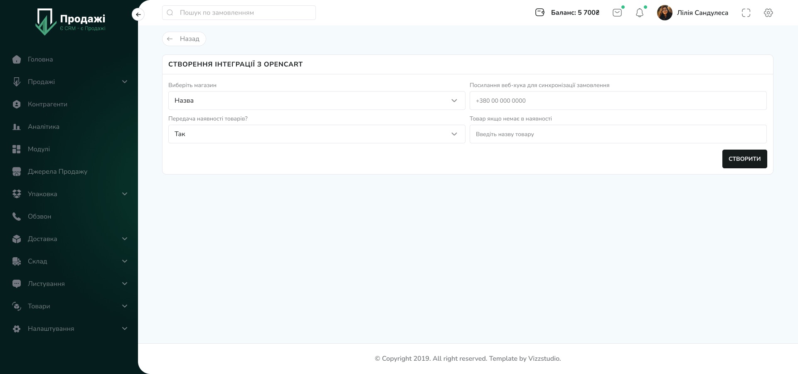Open Аналітика menu item
This screenshot has height=374, width=798.
(x=44, y=127)
